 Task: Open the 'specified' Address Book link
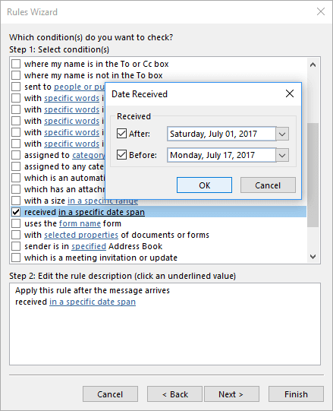(x=89, y=246)
